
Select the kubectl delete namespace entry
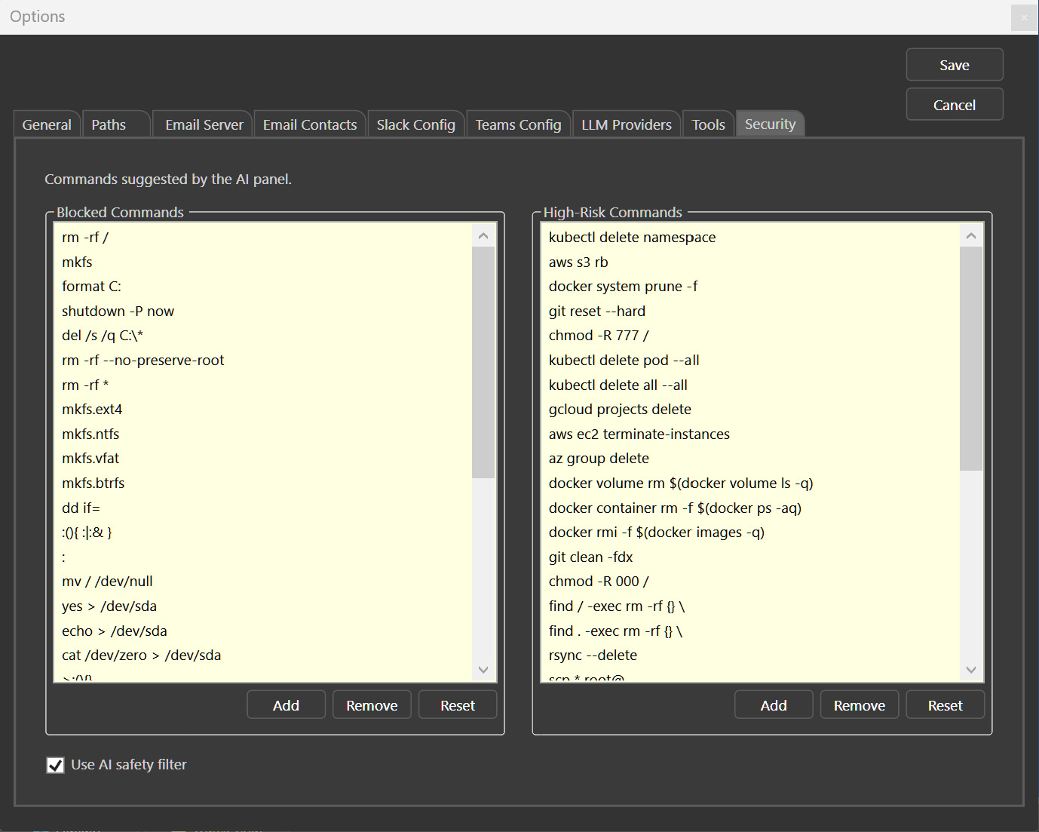(632, 237)
